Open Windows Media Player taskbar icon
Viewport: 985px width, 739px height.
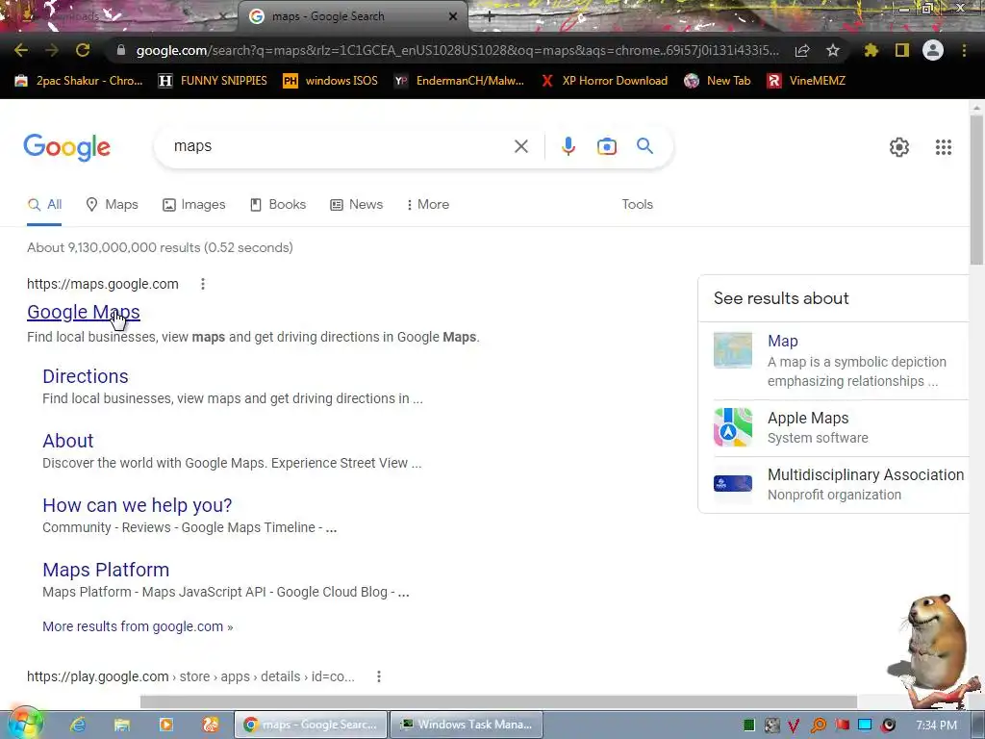coord(165,725)
